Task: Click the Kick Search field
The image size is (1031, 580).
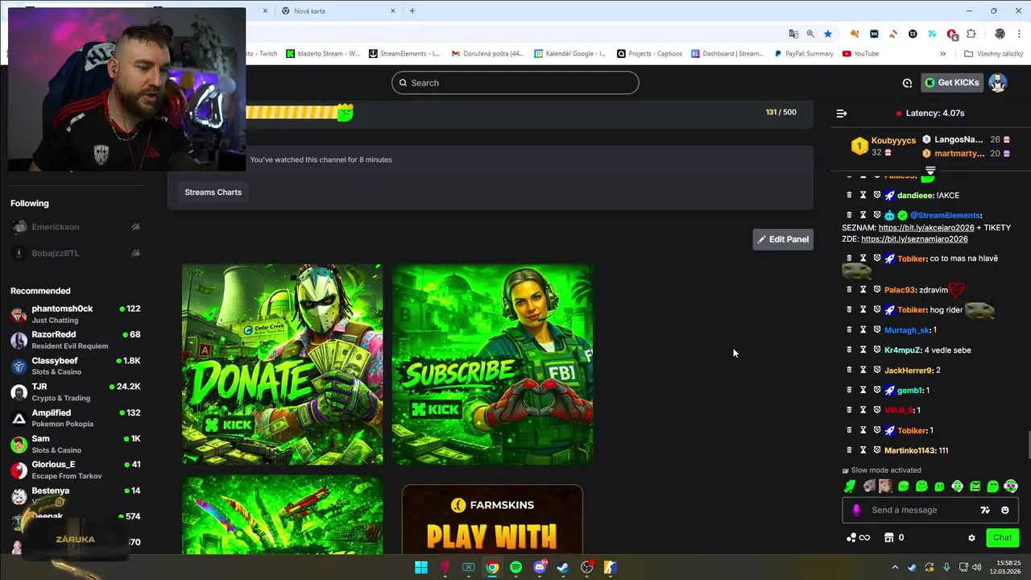Action: point(515,83)
